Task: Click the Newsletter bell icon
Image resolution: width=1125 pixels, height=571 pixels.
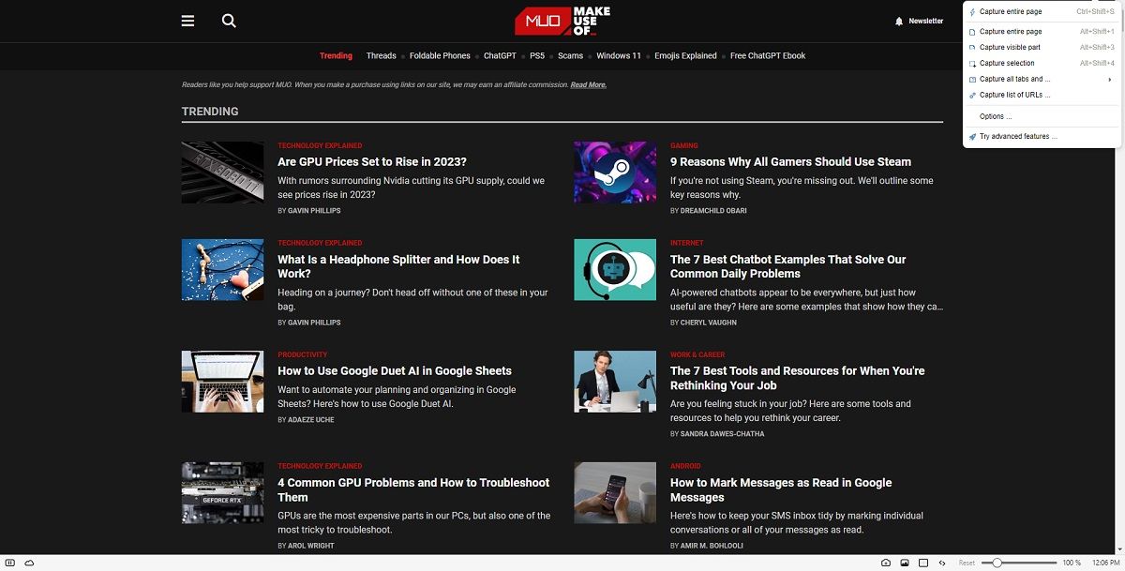Action: (897, 20)
